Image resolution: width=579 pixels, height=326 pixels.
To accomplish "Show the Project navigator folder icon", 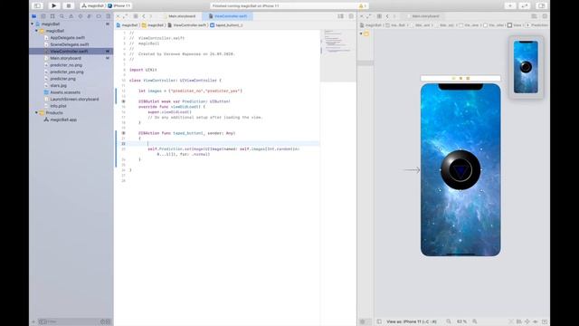I will pos(34,16).
